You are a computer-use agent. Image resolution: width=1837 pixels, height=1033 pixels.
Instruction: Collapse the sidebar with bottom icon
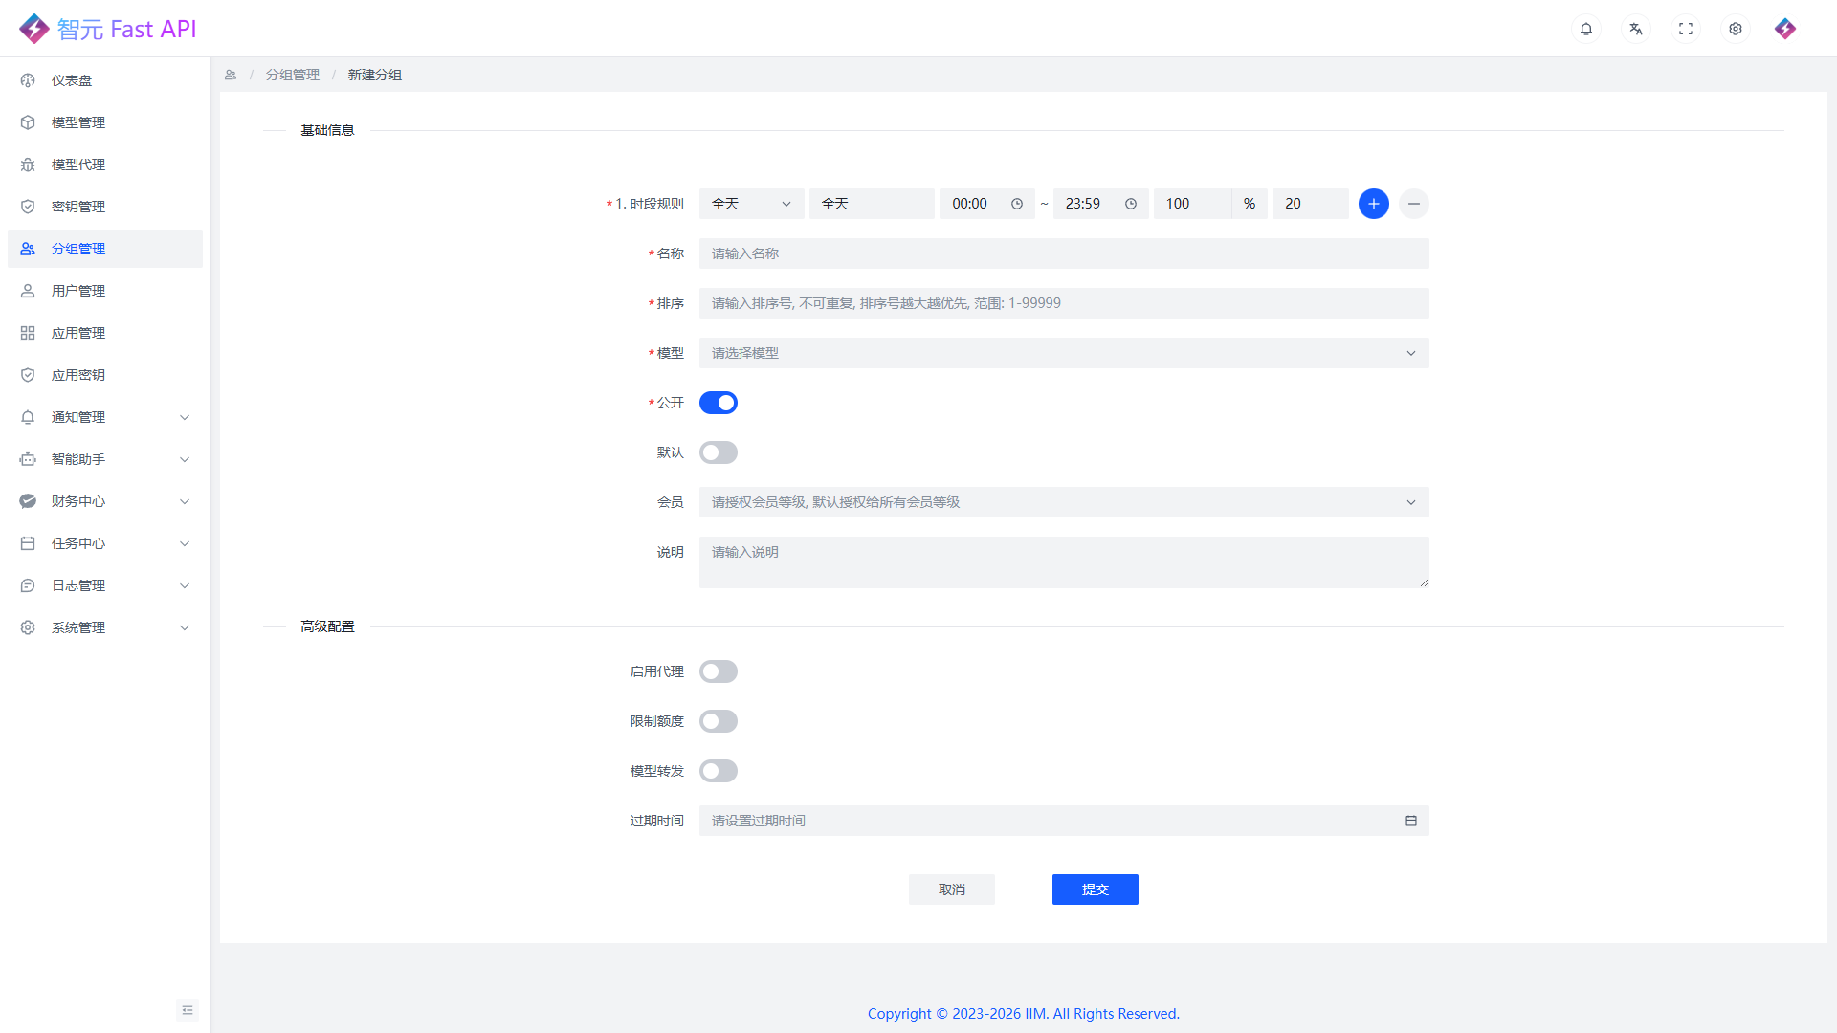[188, 1010]
